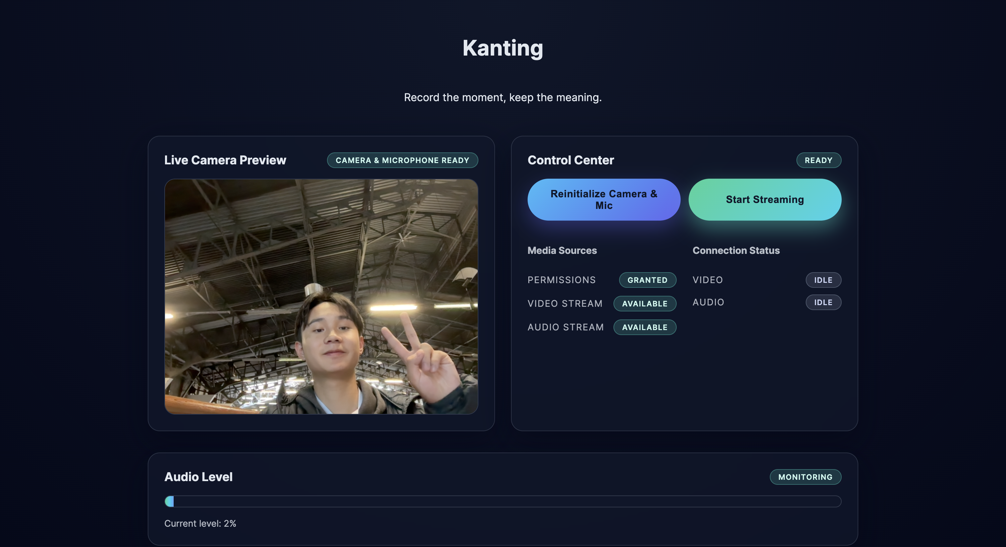Click the Live Camera Preview heading

tap(225, 160)
